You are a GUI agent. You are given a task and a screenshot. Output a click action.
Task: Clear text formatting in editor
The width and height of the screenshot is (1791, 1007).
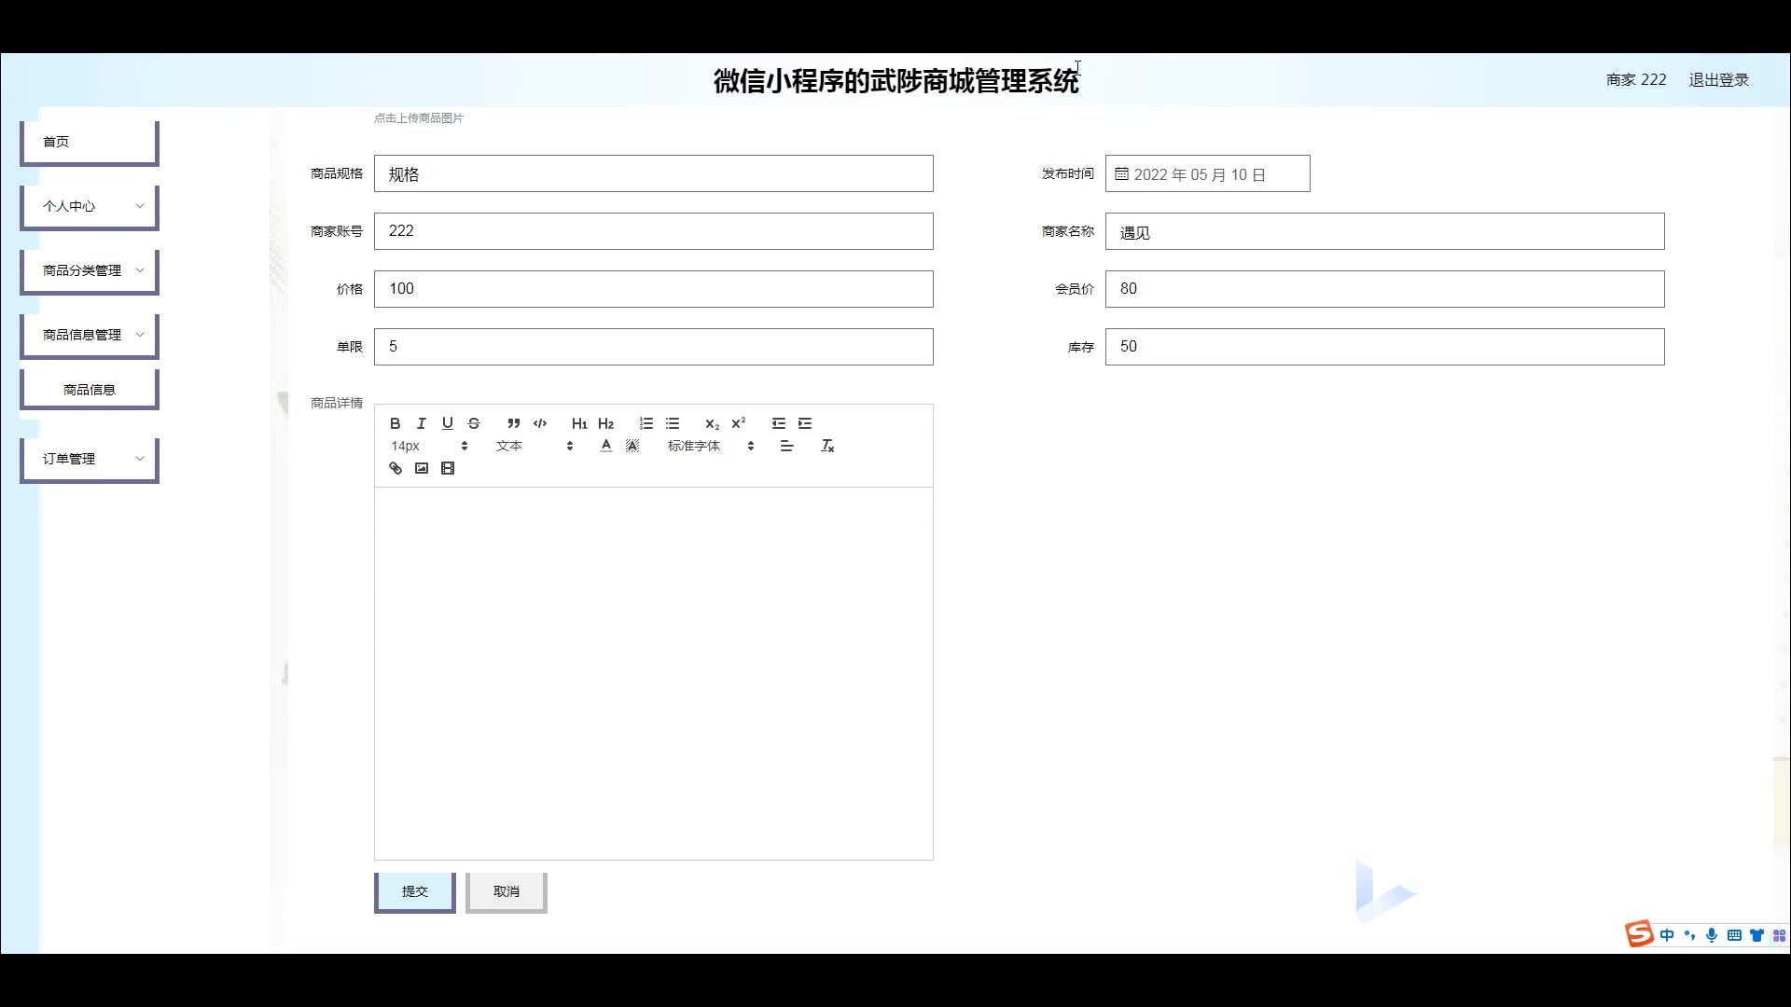tap(827, 446)
